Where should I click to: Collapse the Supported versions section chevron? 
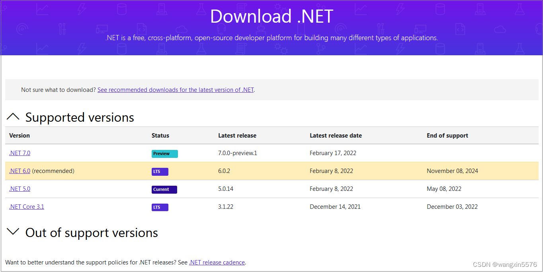coord(13,116)
